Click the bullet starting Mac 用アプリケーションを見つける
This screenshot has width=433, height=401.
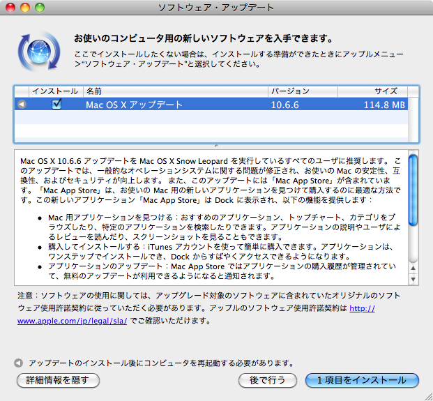tap(225, 227)
